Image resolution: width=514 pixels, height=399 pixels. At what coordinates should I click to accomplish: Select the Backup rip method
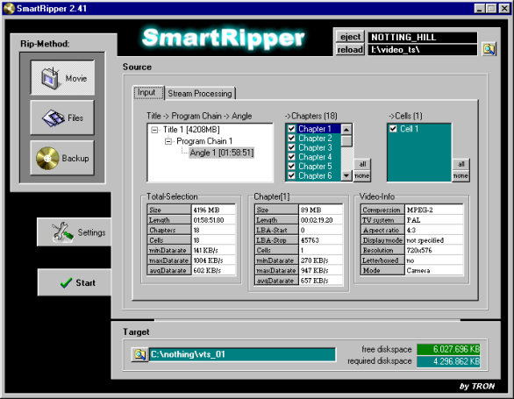click(62, 158)
